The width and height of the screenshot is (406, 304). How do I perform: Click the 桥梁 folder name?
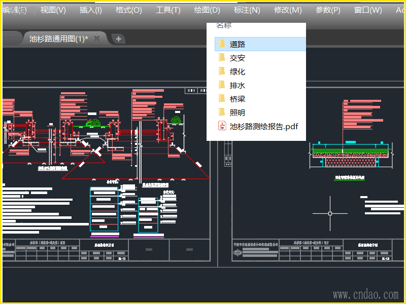[x=238, y=99]
